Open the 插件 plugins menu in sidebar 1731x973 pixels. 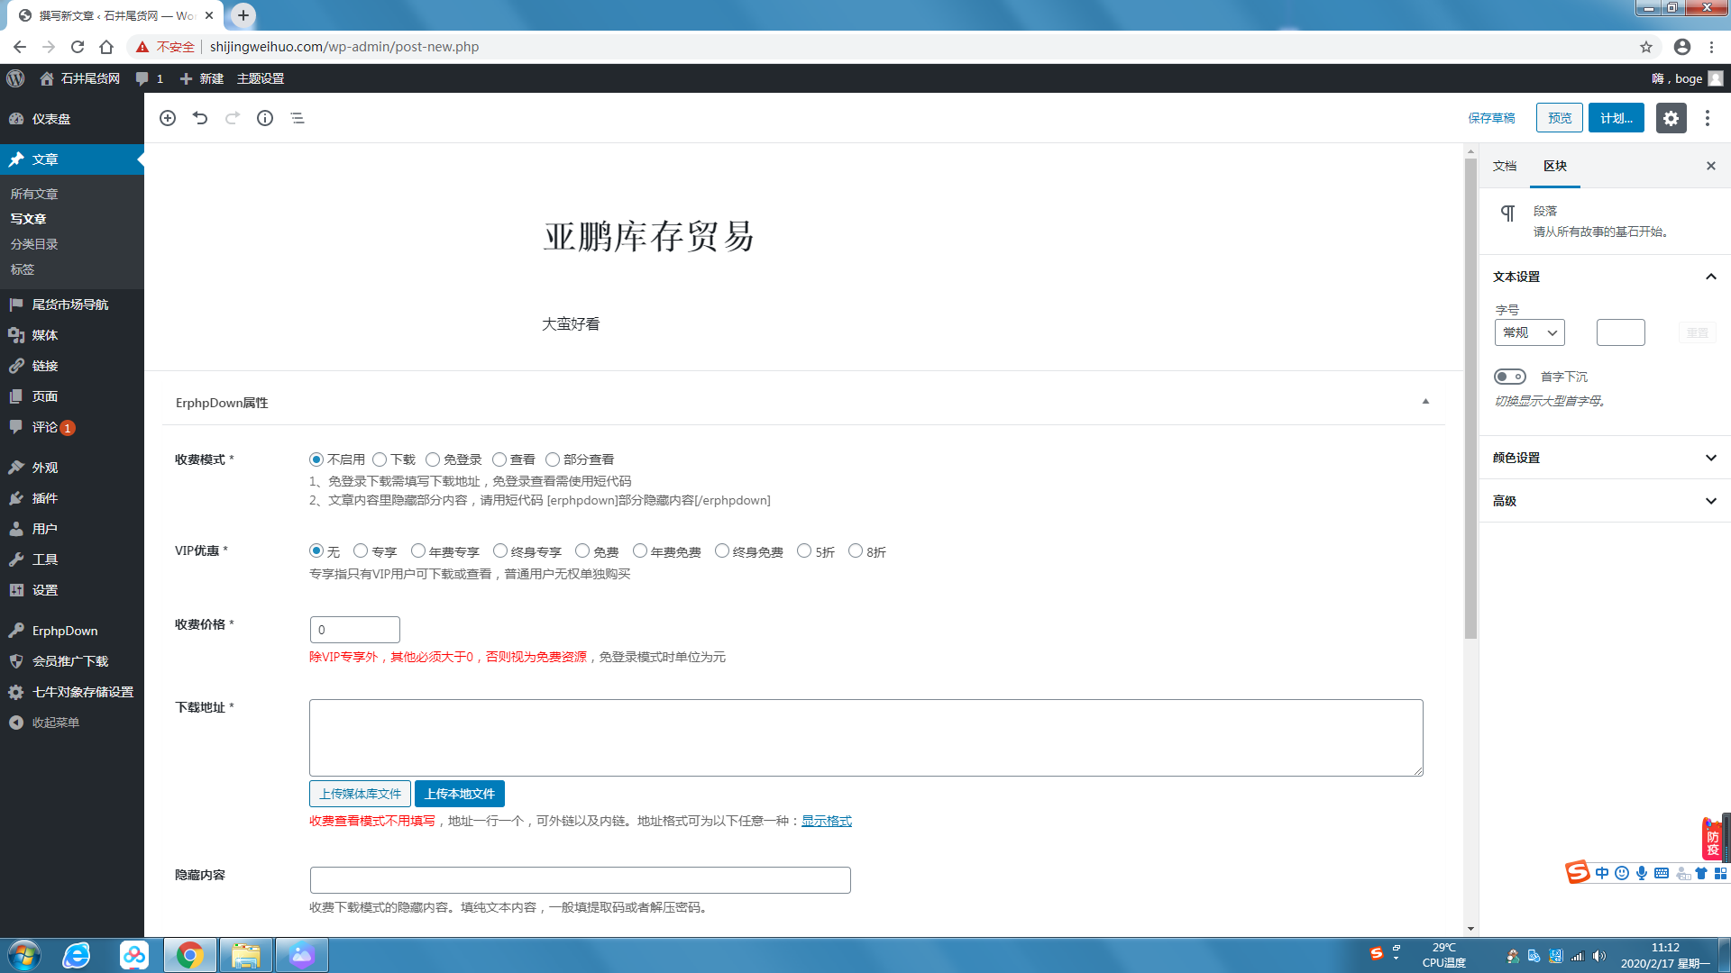45,498
